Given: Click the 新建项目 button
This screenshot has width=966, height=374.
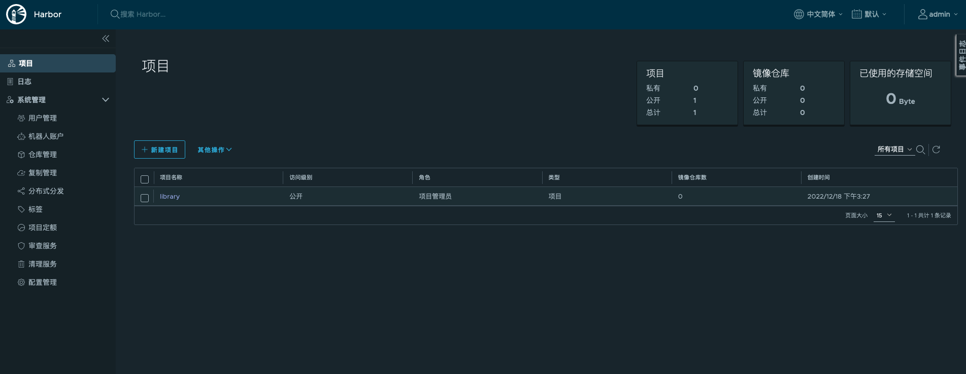Looking at the screenshot, I should tap(159, 150).
